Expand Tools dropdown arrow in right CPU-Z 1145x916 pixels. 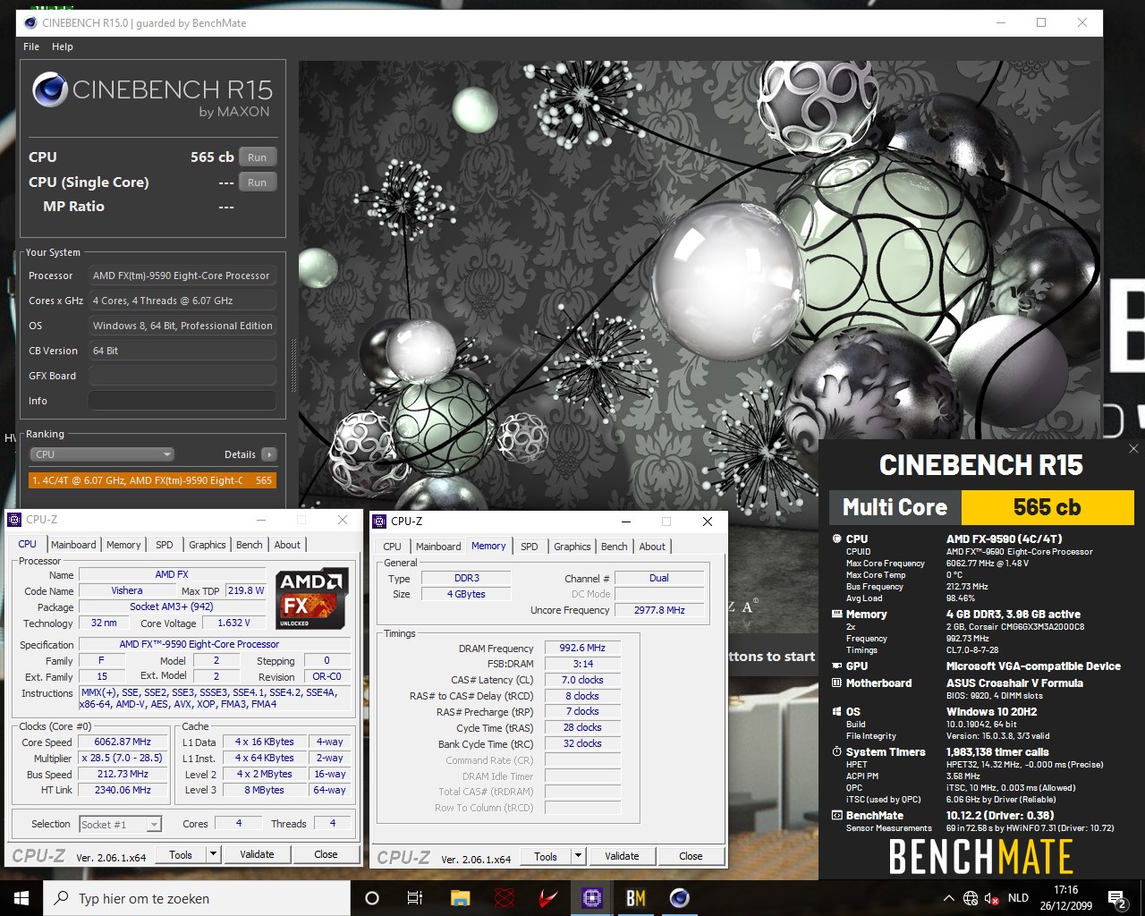(579, 856)
